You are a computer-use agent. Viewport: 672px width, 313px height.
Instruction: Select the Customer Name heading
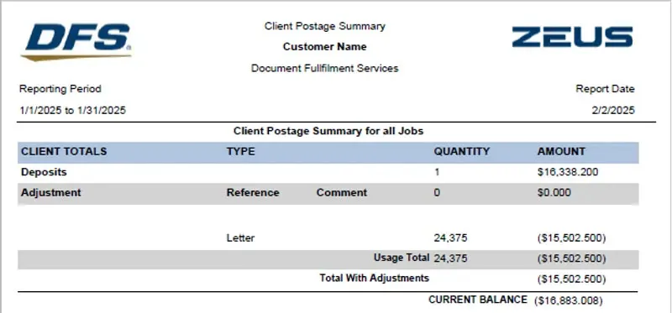point(325,47)
